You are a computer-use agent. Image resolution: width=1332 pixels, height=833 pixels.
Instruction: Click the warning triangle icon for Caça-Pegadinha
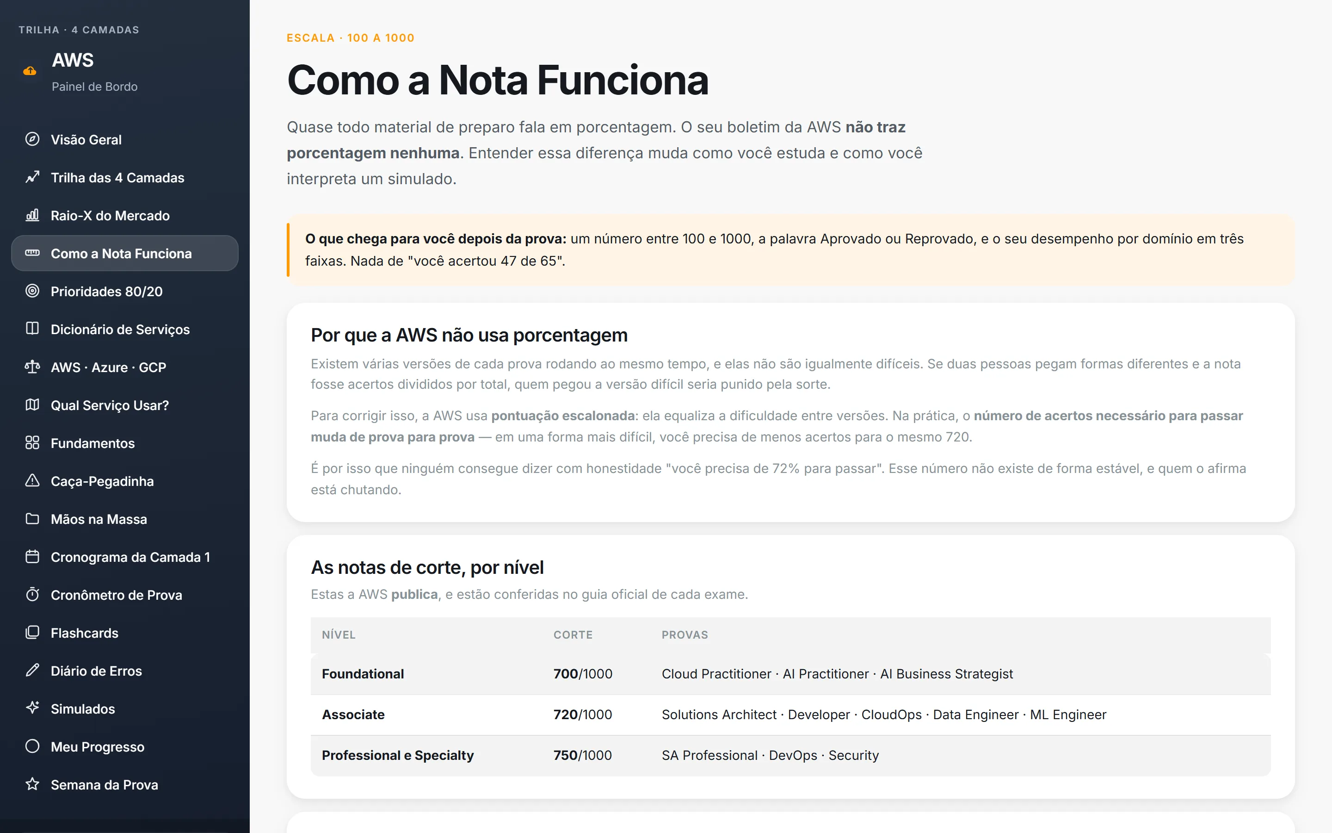32,481
